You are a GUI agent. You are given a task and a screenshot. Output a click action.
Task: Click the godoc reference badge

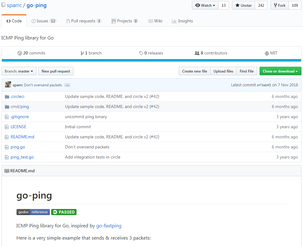pyautogui.click(x=33, y=212)
